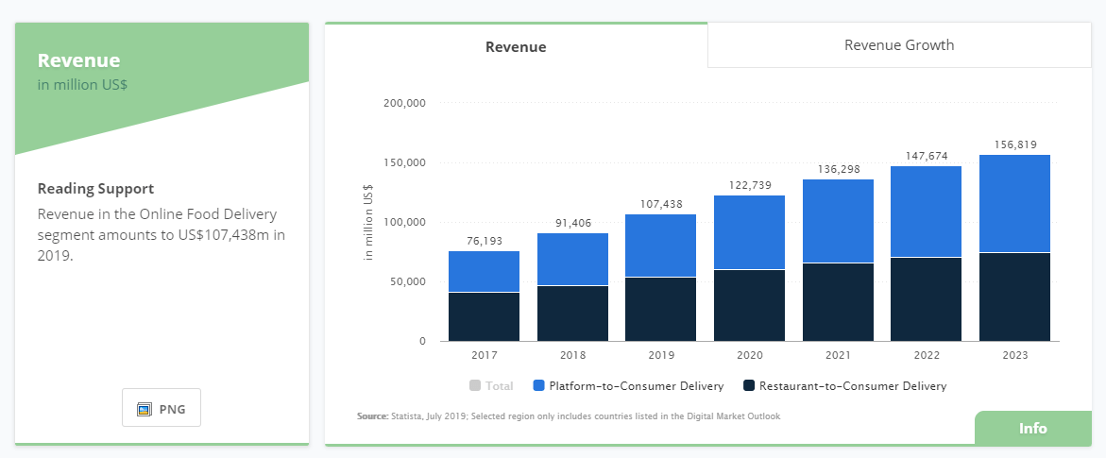1106x458 pixels.
Task: Click the 2020 axis label
Action: [749, 356]
